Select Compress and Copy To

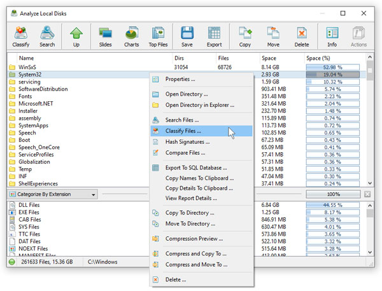201,253
